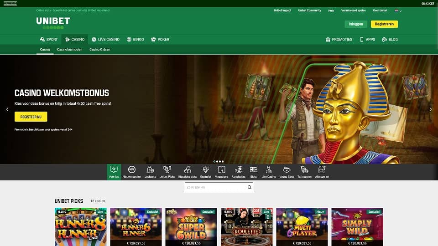Select the Slots category icon
Viewport: 438px width, 246px height.
253,169
